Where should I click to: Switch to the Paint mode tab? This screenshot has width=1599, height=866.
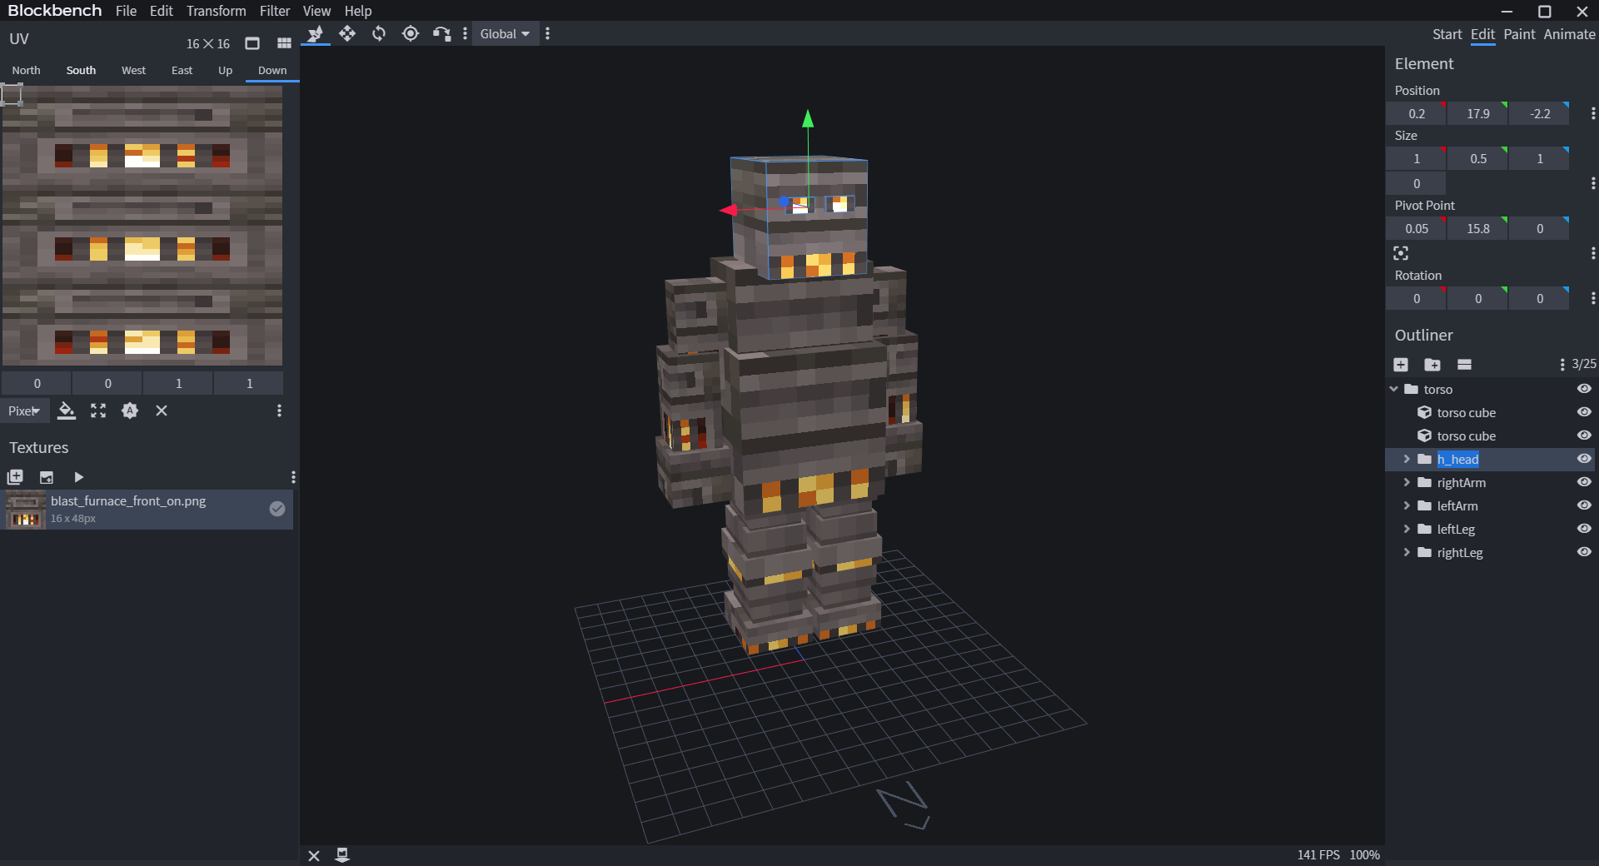1519,34
